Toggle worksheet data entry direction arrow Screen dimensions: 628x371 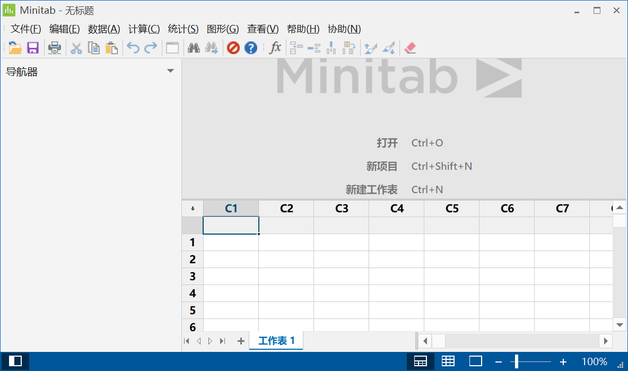[193, 209]
